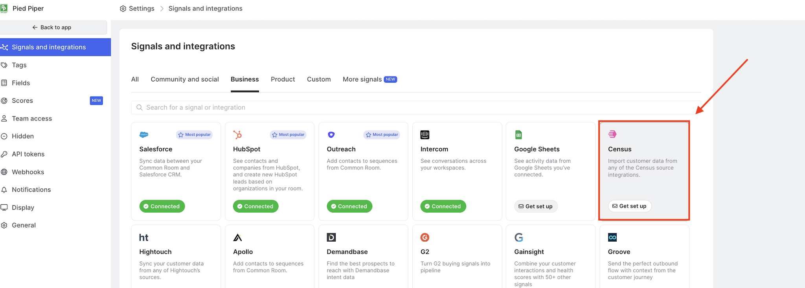Click the Settings gear icon in breadcrumb
This screenshot has height=288, width=805.
(123, 9)
